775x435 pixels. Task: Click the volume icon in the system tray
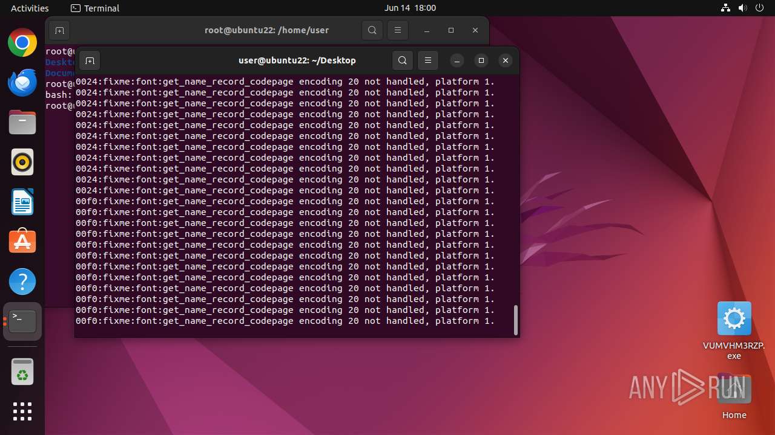[743, 8]
